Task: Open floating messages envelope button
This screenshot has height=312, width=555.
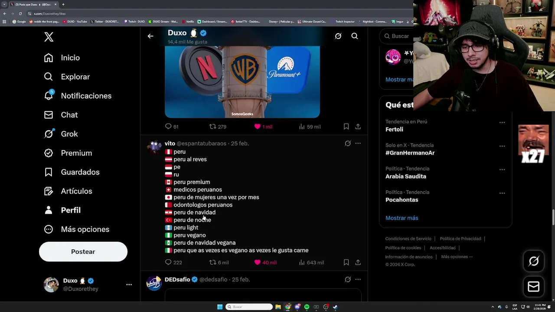Action: click(534, 287)
